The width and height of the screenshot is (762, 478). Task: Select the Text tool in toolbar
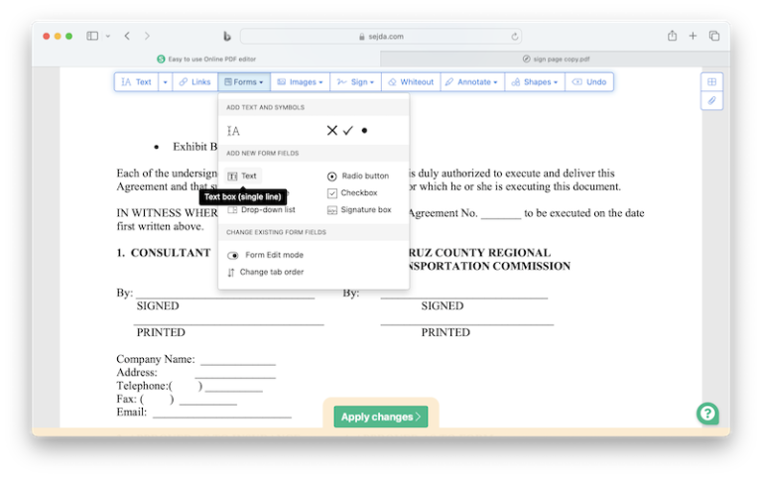(137, 82)
